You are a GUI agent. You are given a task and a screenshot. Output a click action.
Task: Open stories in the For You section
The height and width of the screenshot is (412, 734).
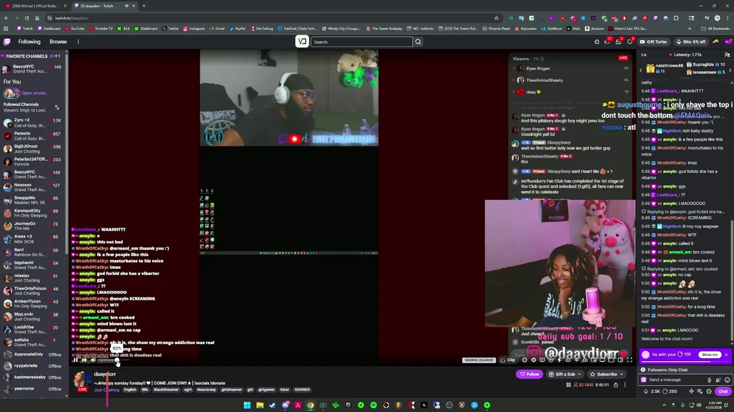pyautogui.click(x=33, y=93)
